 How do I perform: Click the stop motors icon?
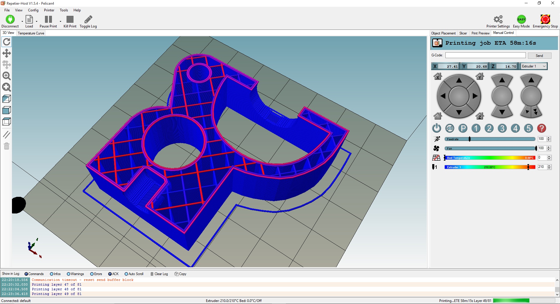(450, 128)
